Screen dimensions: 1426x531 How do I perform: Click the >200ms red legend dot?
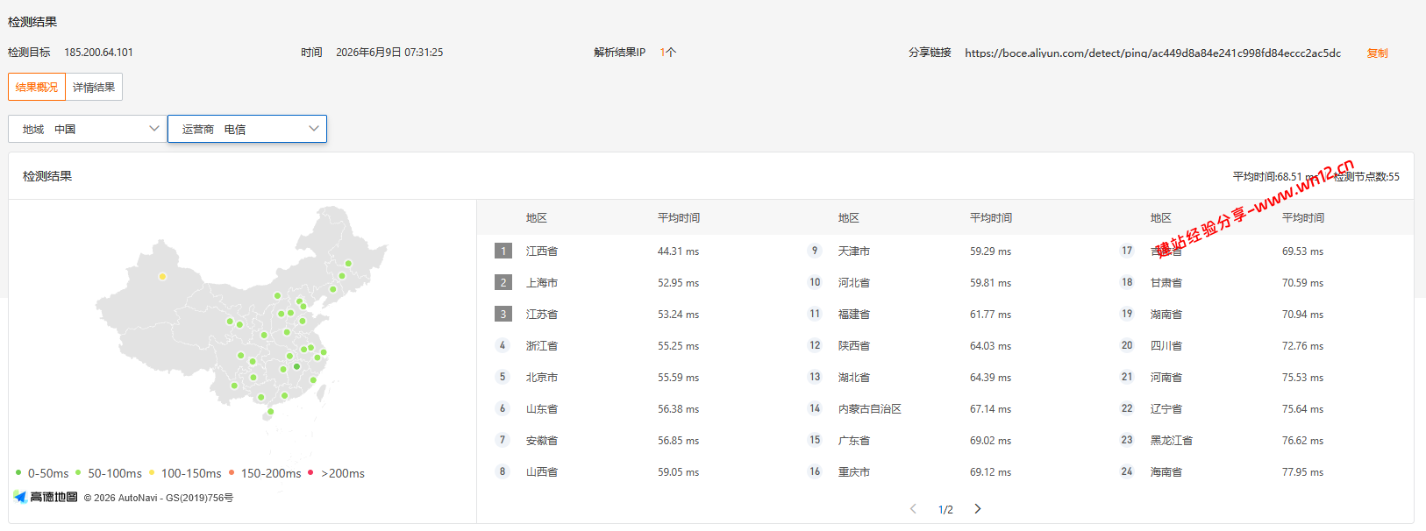(x=310, y=472)
